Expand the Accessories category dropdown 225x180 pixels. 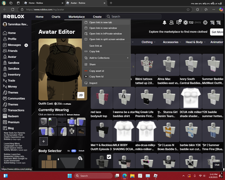172,42
